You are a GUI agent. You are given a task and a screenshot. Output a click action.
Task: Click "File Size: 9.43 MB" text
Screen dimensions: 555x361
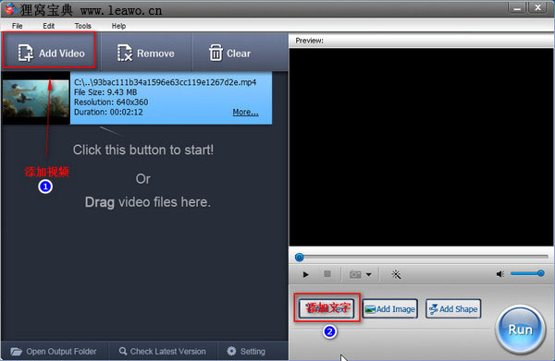tap(105, 92)
